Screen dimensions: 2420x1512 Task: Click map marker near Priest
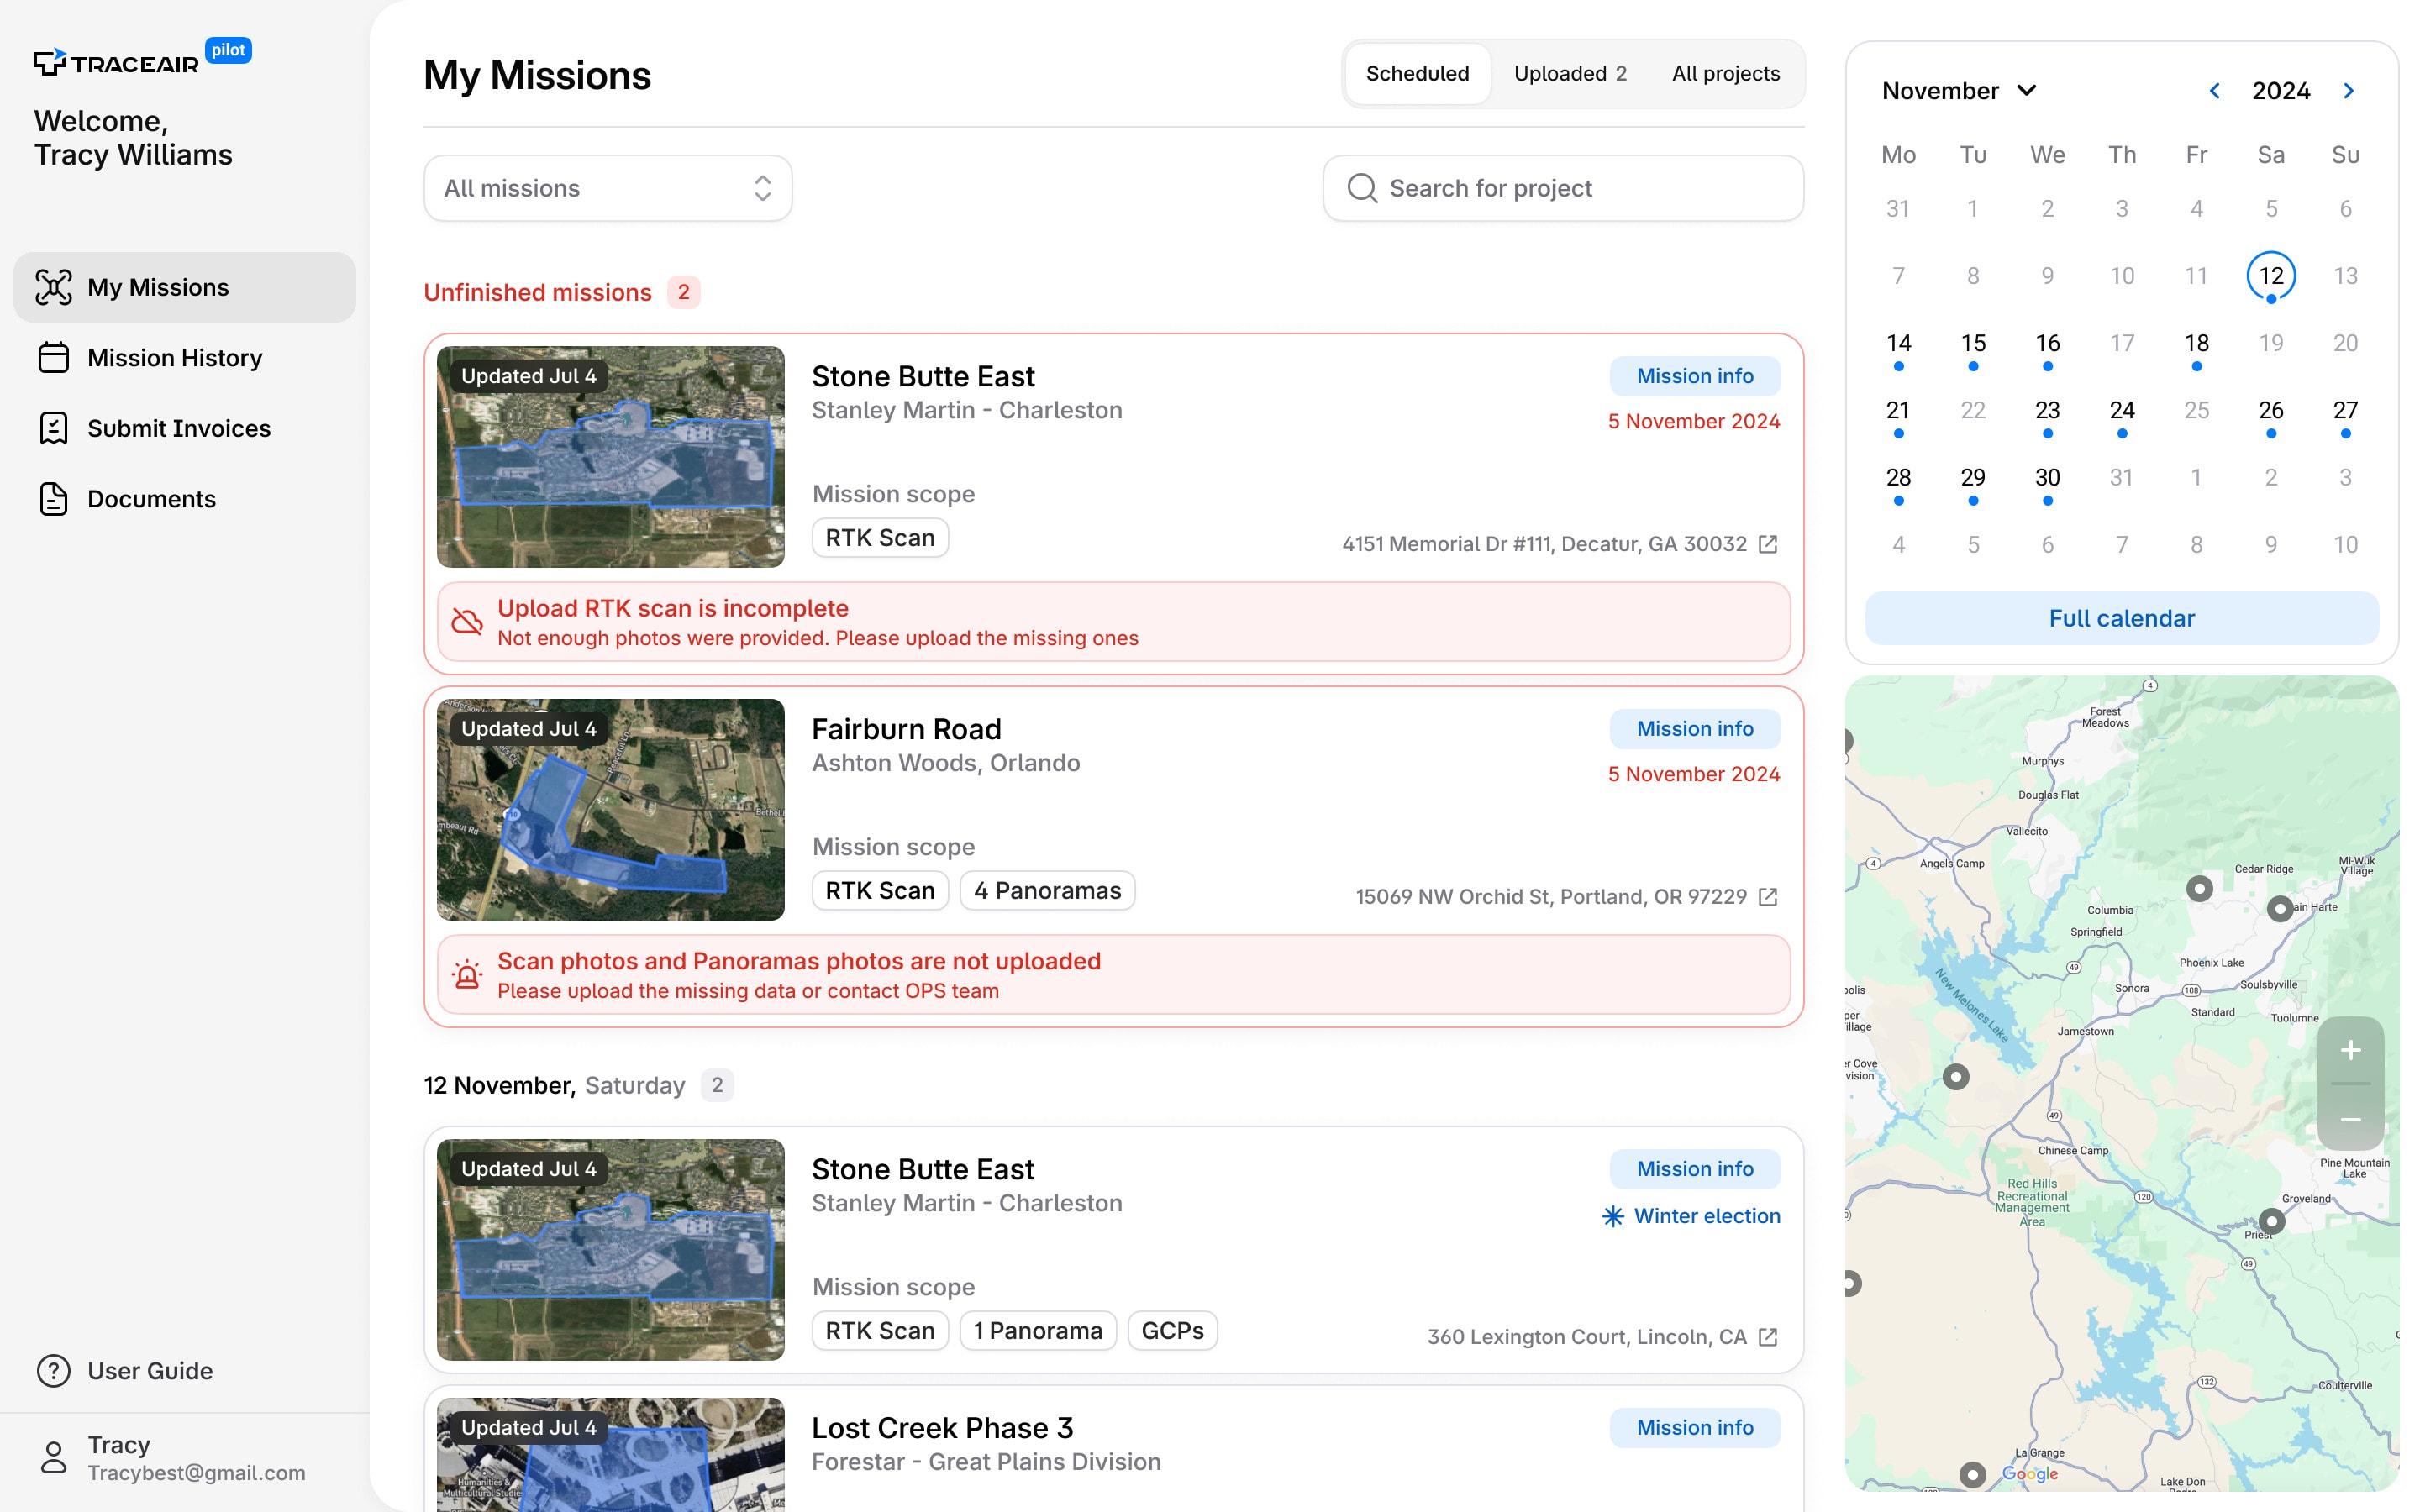pyautogui.click(x=2272, y=1221)
